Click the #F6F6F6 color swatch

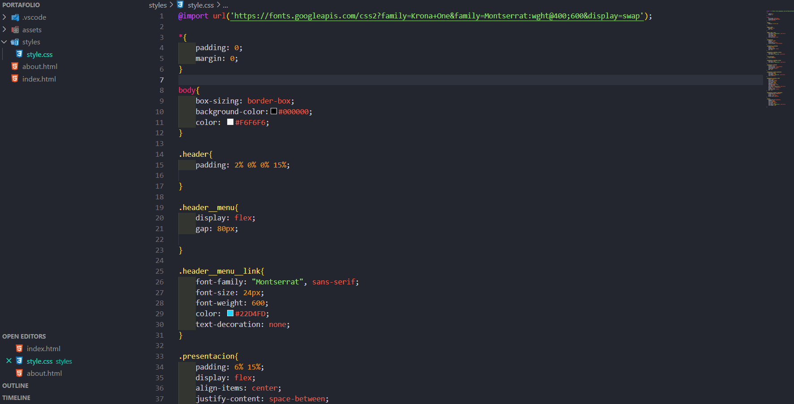click(x=230, y=122)
